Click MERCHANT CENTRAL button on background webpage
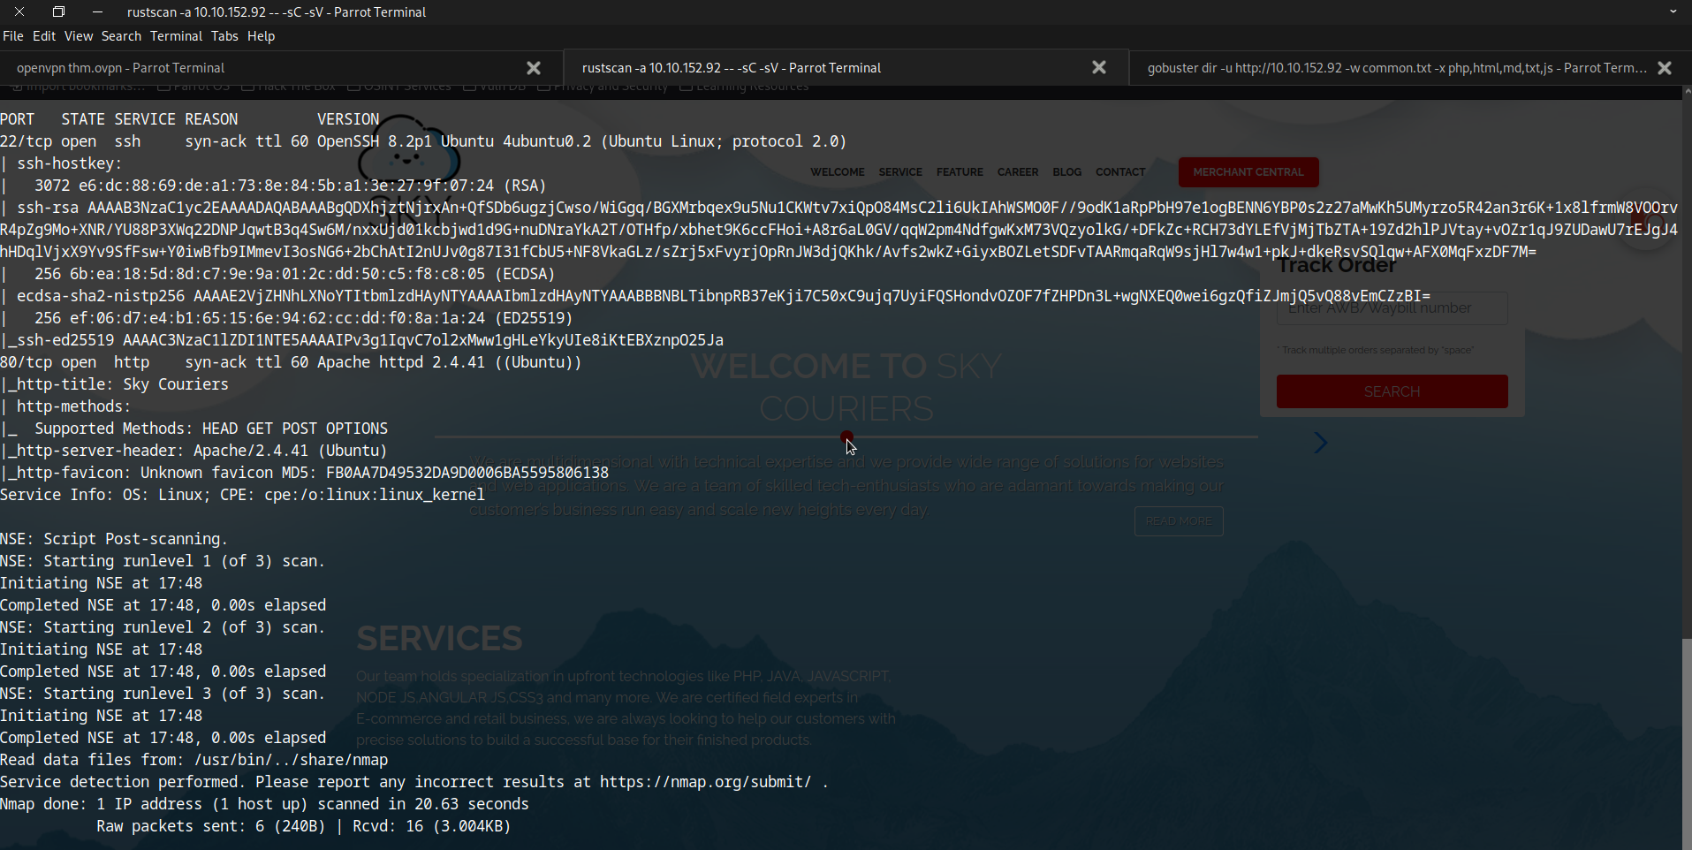This screenshot has width=1692, height=850. point(1248,172)
